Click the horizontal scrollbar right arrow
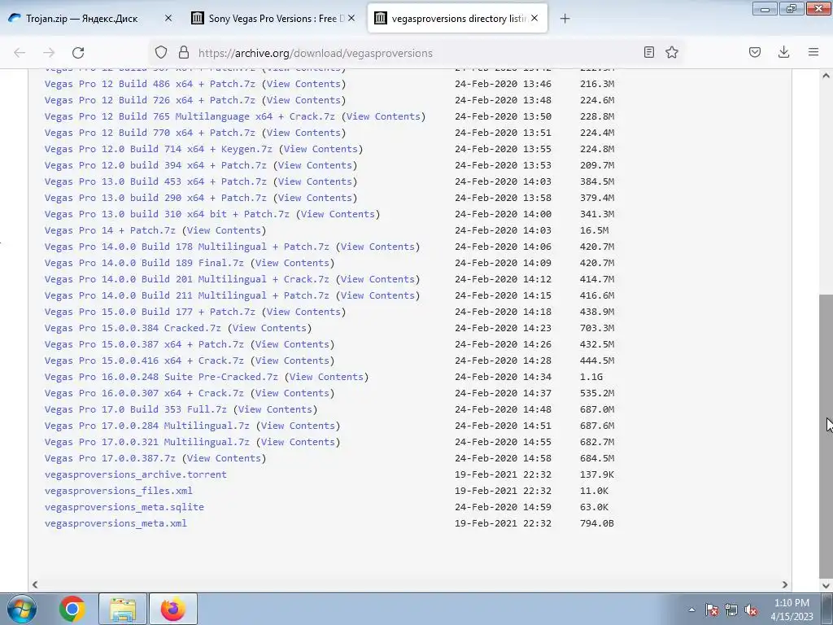The height and width of the screenshot is (625, 833). (x=785, y=584)
